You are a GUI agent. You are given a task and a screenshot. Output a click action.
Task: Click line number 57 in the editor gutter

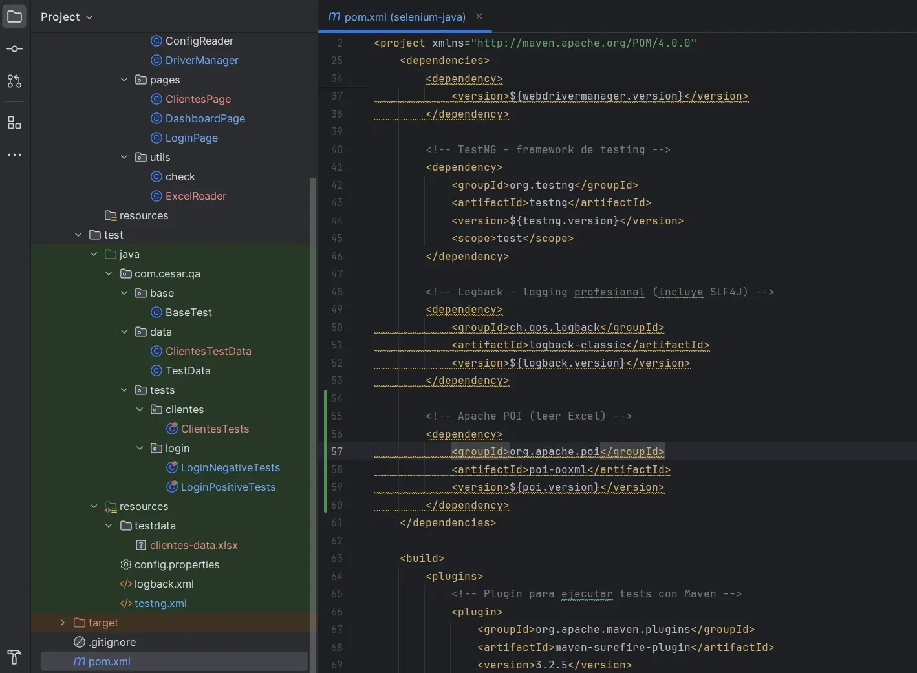tap(337, 451)
